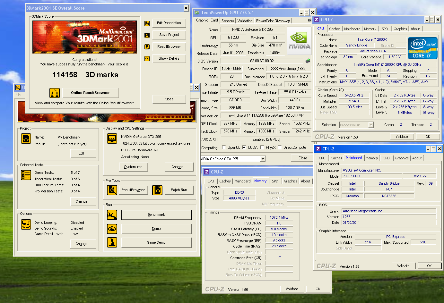Click the GPU-Z Name field value
Image resolution: width=444 pixels, height=303 pixels.
click(x=253, y=30)
